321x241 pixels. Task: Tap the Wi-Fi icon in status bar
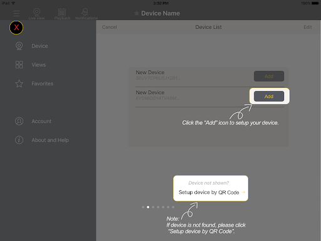[13, 3]
